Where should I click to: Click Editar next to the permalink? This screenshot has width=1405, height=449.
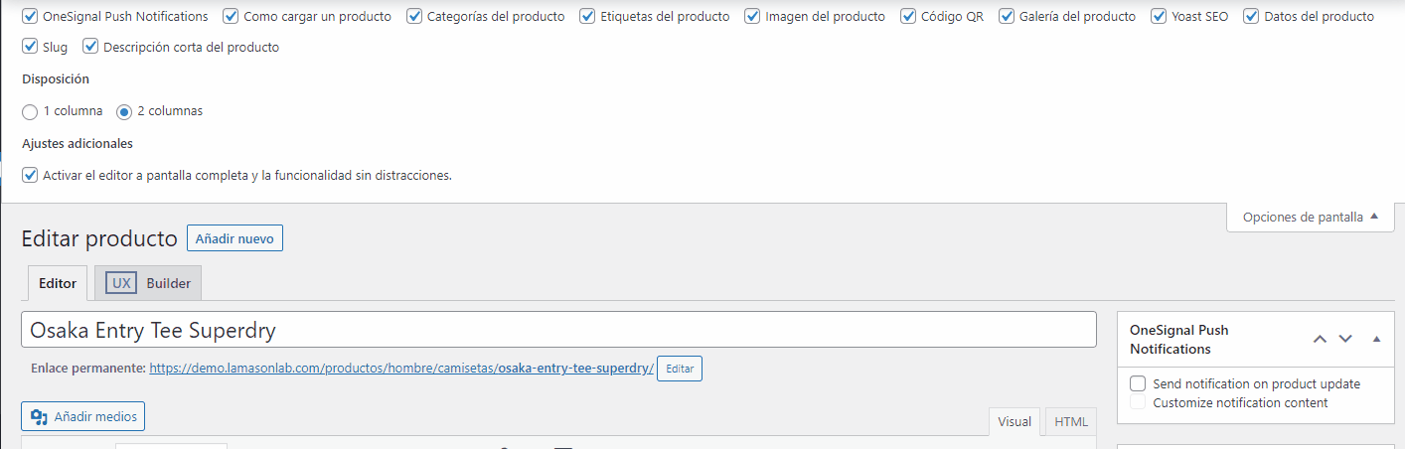(x=680, y=369)
